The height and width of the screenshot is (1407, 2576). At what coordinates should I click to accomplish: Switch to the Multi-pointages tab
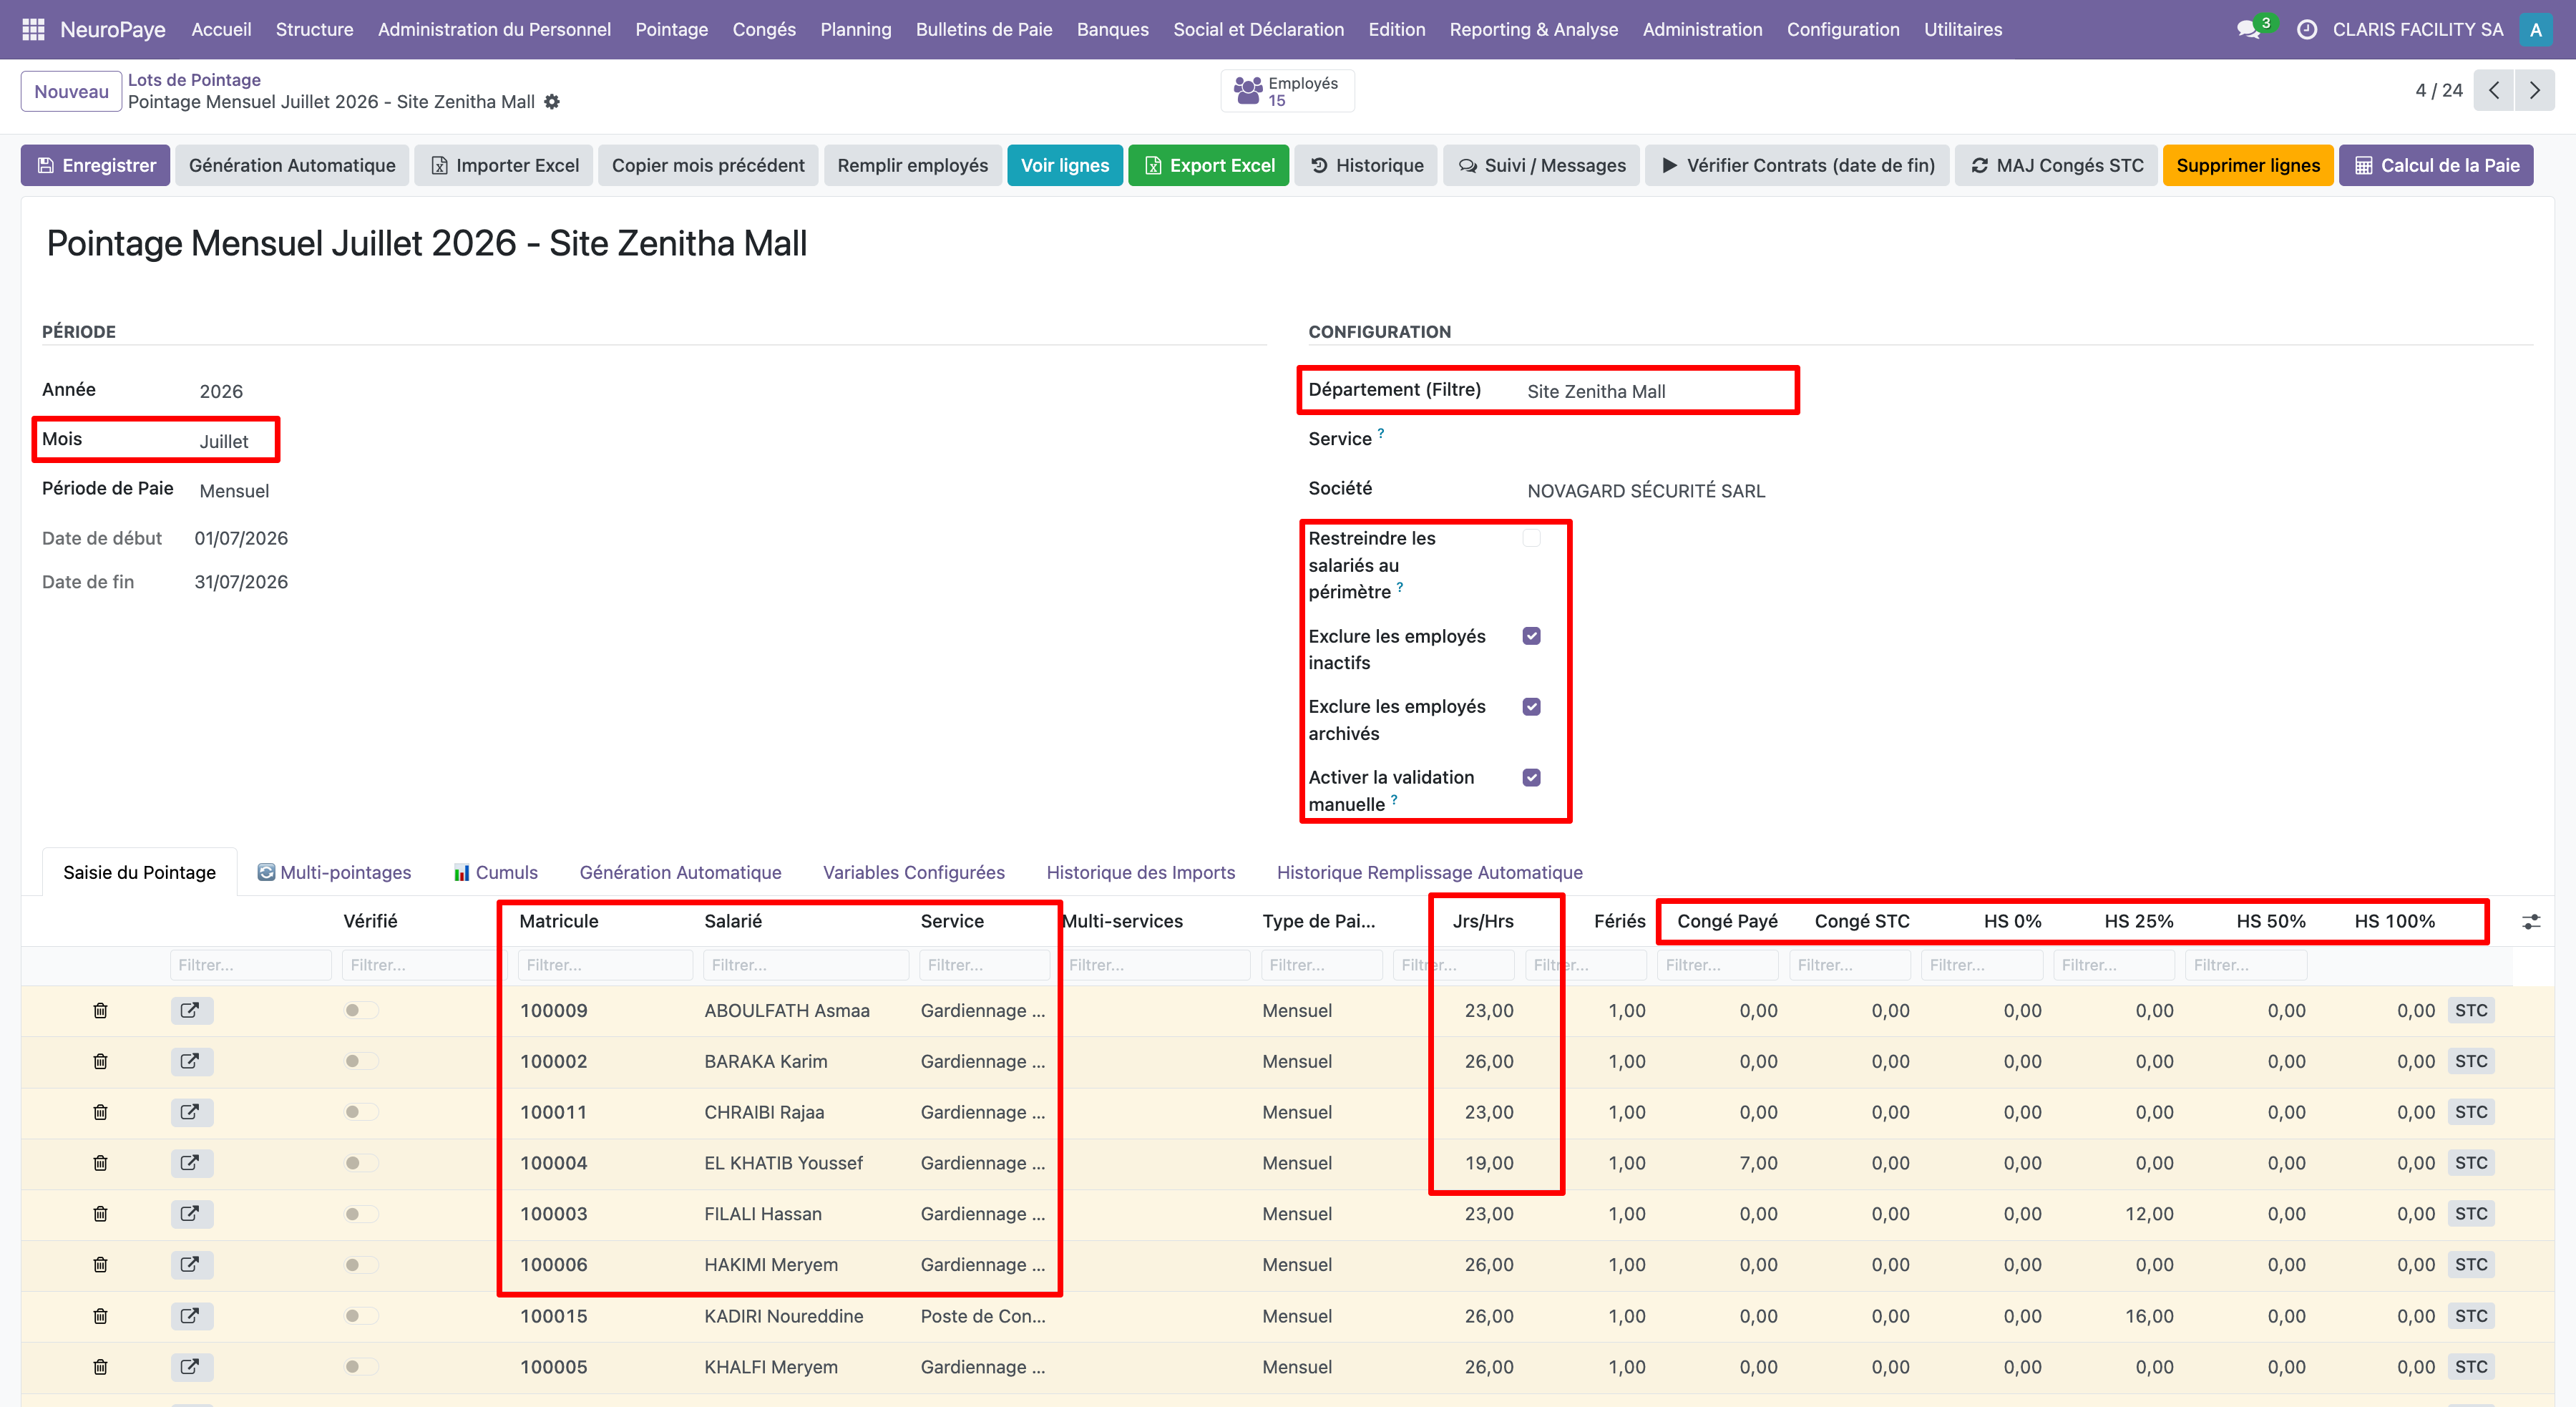334,873
